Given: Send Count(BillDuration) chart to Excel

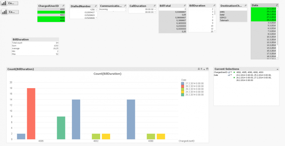Looking at the screenshot, I should [x=201, y=69].
